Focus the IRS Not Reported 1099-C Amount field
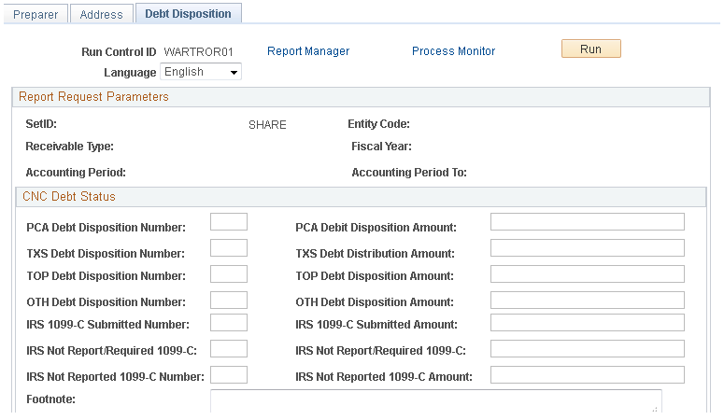The width and height of the screenshot is (724, 420). tap(588, 375)
